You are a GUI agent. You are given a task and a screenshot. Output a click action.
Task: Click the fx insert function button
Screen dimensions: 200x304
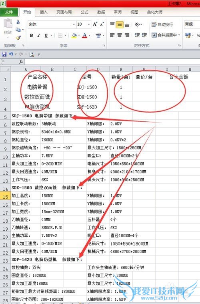pyautogui.click(x=21, y=62)
